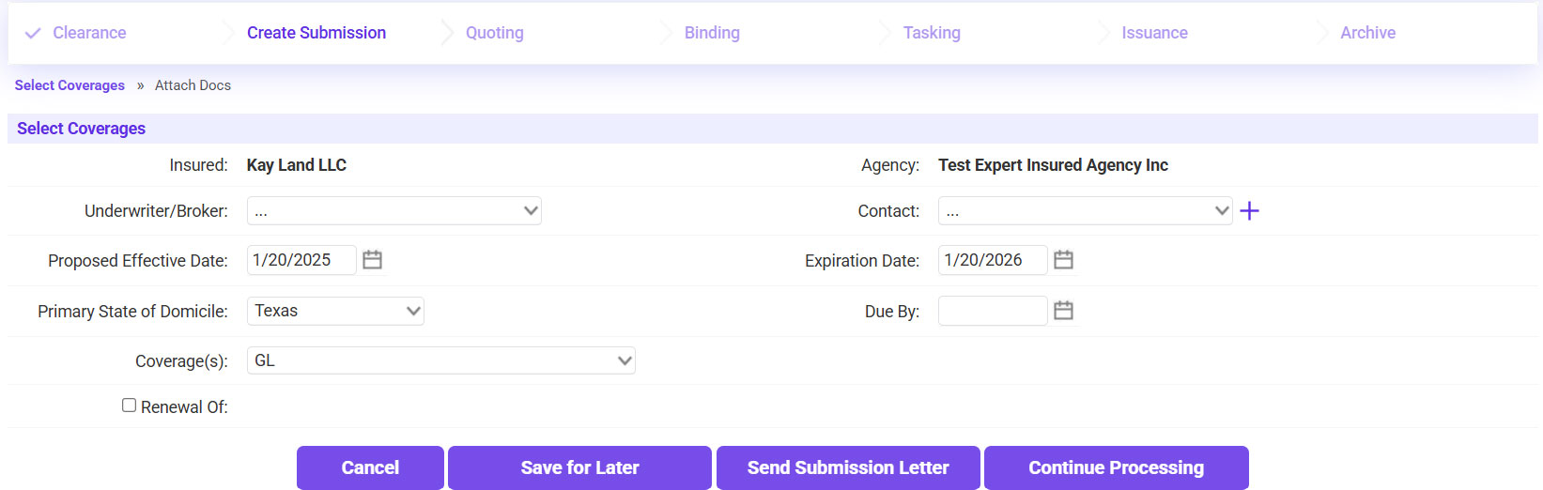Open the Archive workflow step

coord(1367,33)
